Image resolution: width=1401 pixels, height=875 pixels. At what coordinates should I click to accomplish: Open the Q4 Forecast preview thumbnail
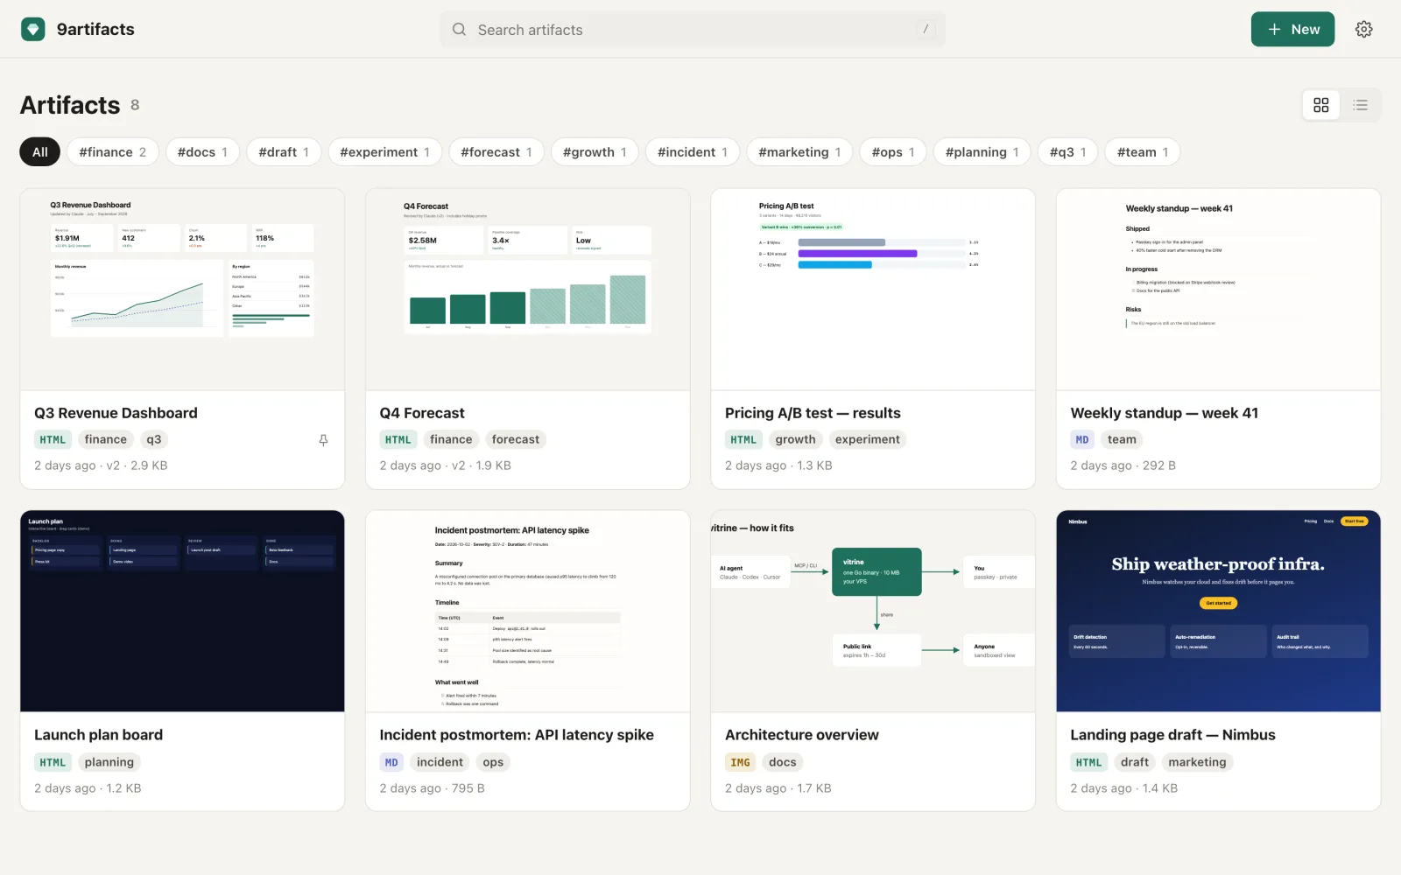pyautogui.click(x=528, y=290)
